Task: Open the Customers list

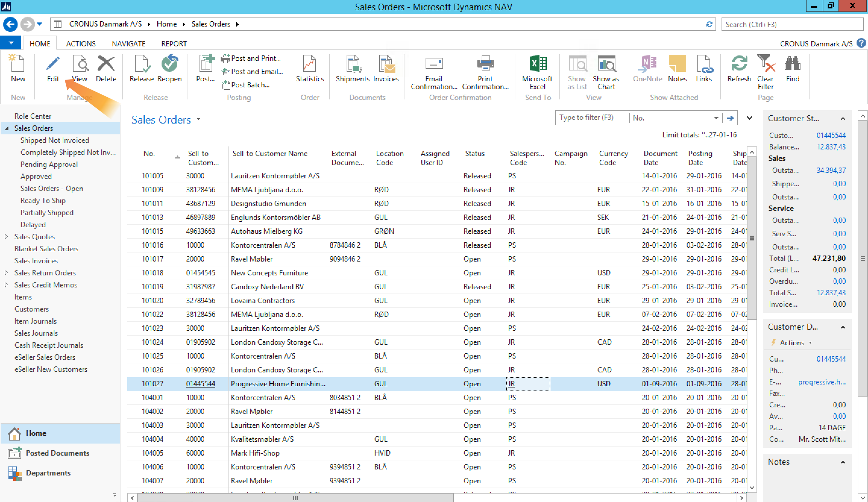Action: tap(32, 309)
